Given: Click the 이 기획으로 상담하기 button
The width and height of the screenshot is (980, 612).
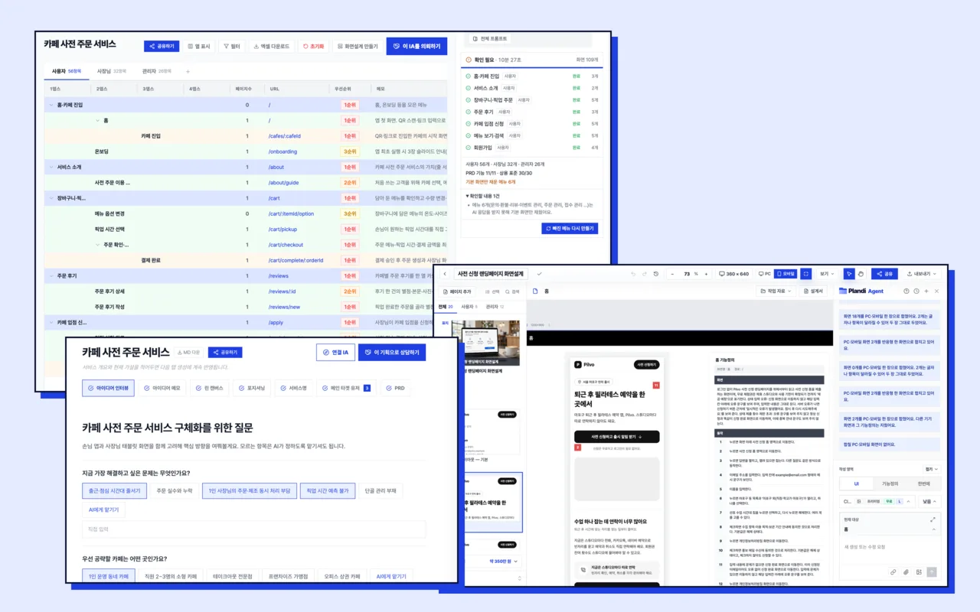Looking at the screenshot, I should click(x=392, y=352).
